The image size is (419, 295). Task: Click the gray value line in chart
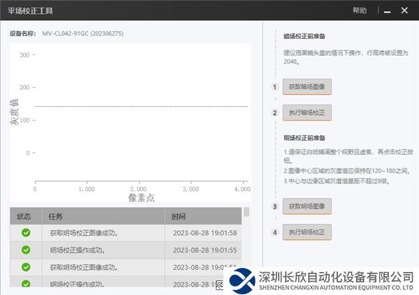[x=140, y=107]
